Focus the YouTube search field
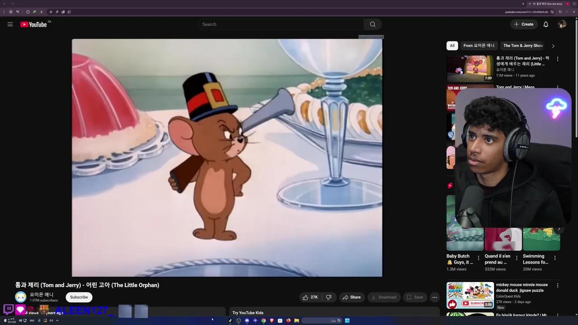Screen dimensions: 578x325 click(280, 24)
